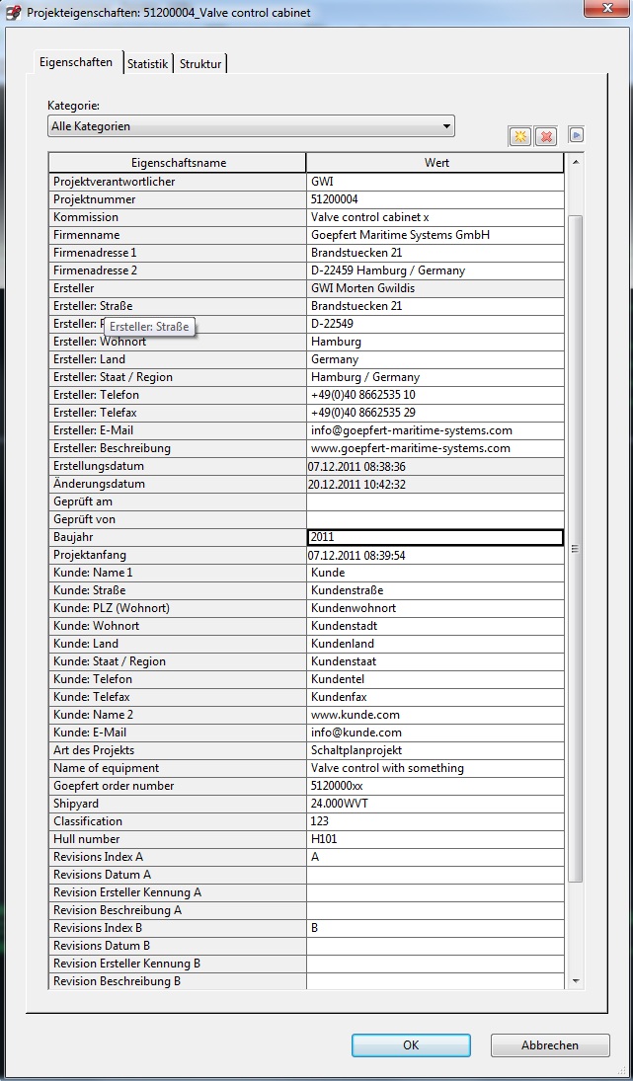Click the Wert column header

(x=435, y=163)
